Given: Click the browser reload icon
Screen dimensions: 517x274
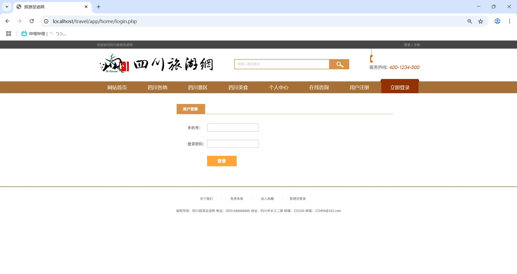Looking at the screenshot, I should click(x=32, y=21).
